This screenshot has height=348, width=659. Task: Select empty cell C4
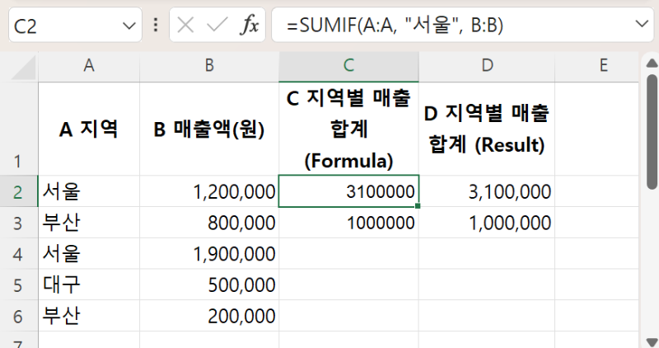348,253
